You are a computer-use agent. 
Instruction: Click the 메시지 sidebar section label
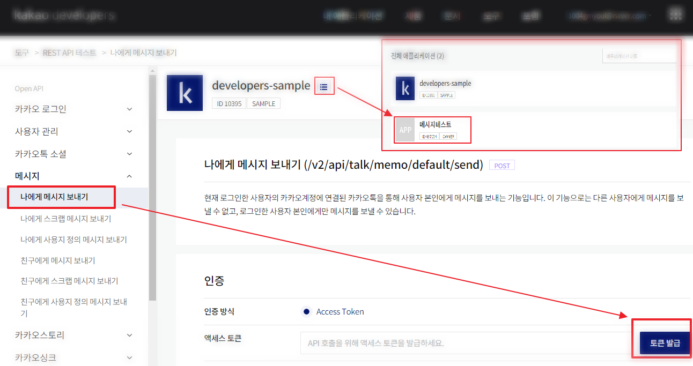27,176
